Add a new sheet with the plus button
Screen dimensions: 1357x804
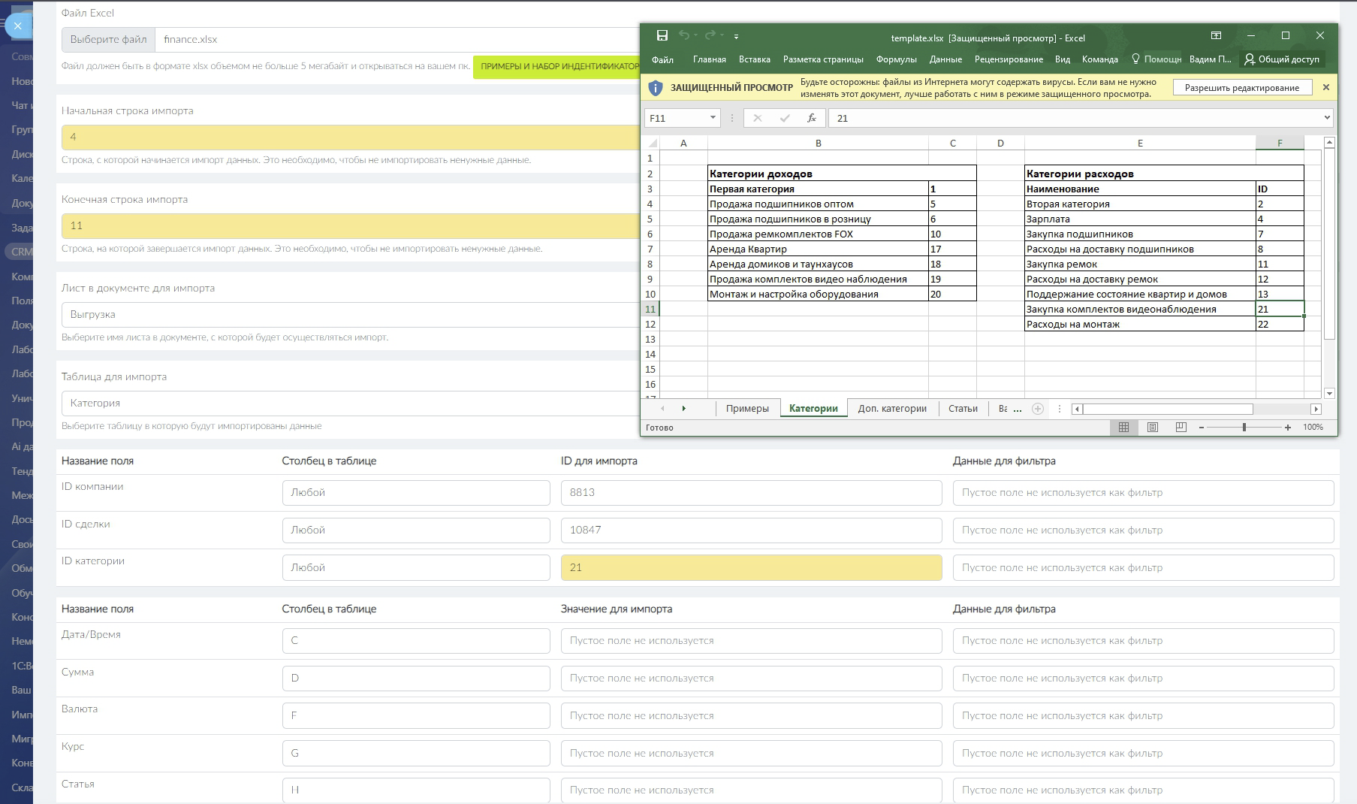coord(1038,409)
